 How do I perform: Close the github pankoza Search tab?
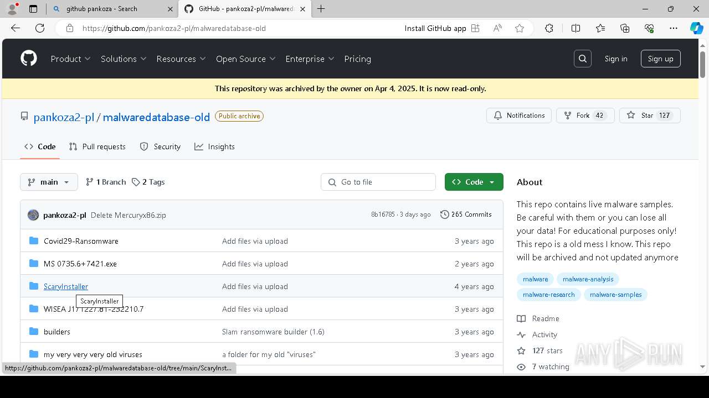pyautogui.click(x=170, y=9)
